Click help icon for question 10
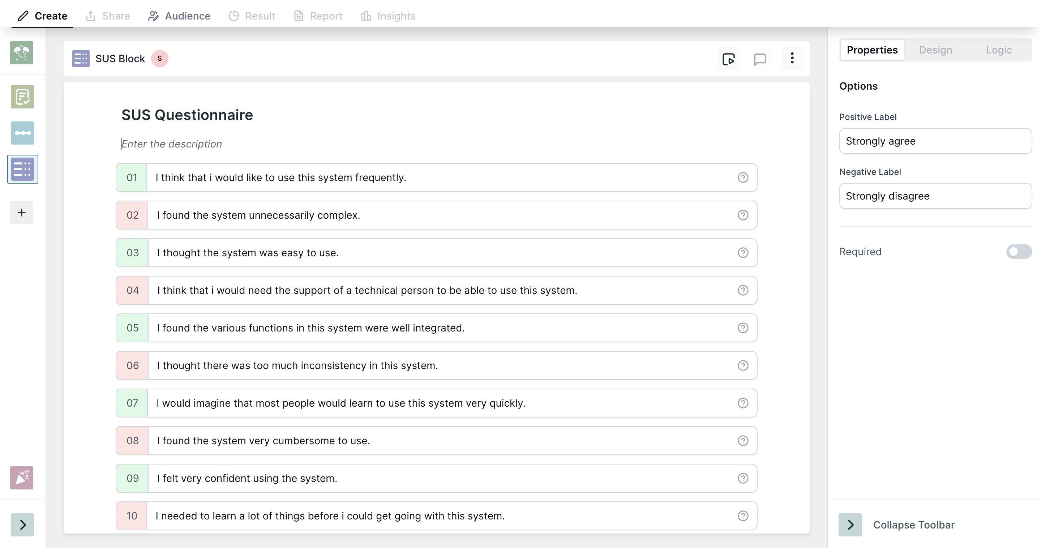The width and height of the screenshot is (1041, 548). pos(743,516)
